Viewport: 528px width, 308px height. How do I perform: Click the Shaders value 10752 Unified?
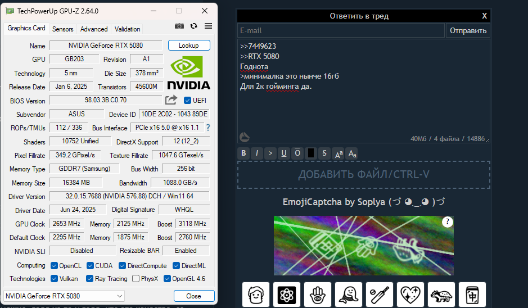80,141
